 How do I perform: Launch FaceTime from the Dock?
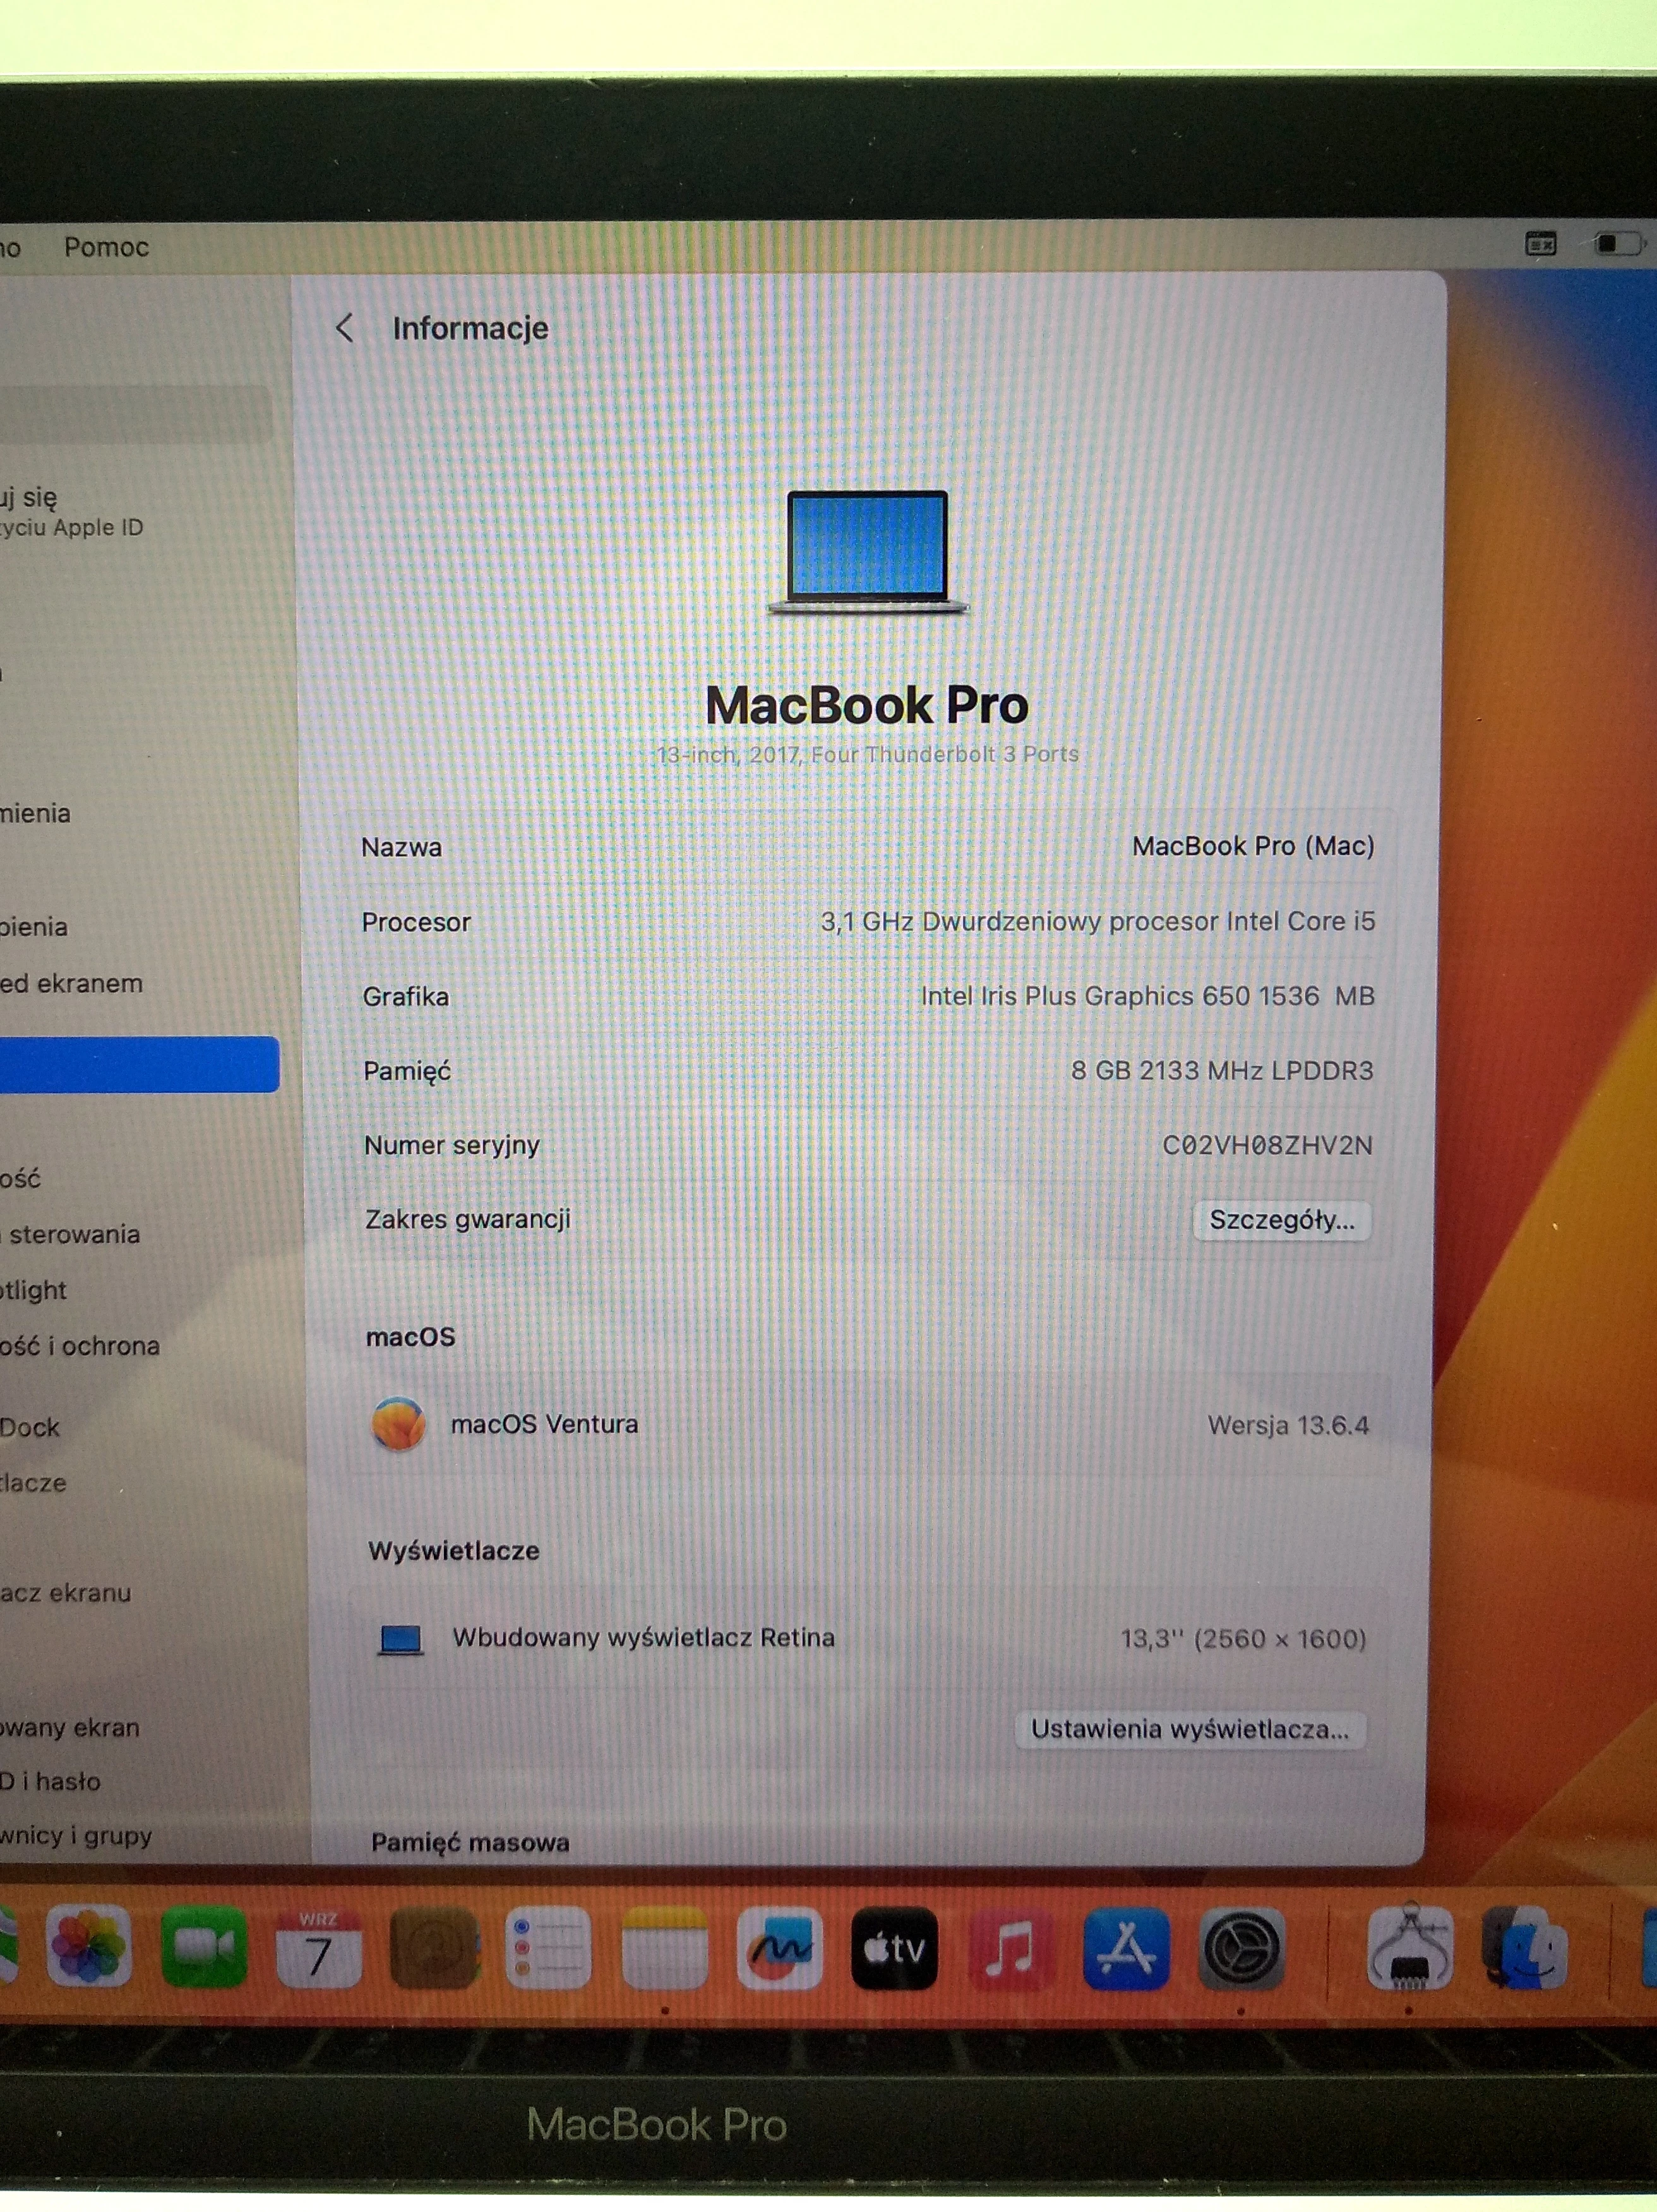click(x=204, y=1947)
